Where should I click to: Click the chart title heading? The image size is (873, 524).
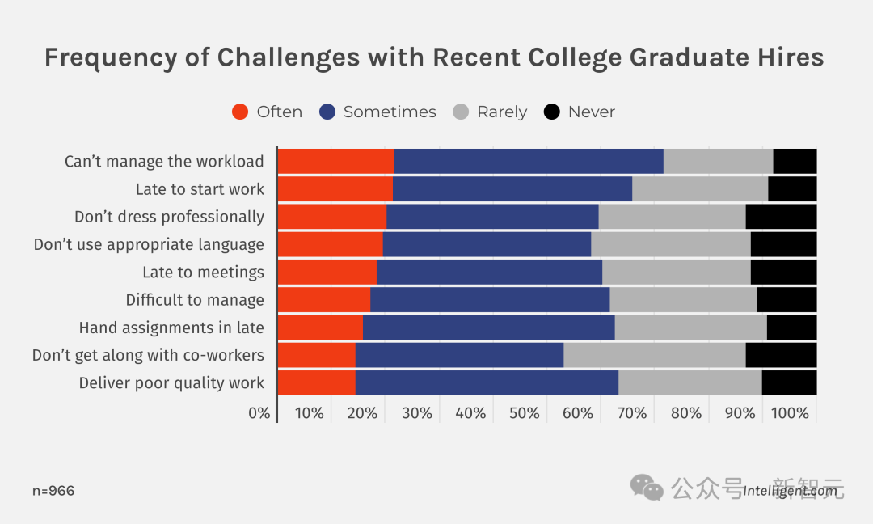tap(434, 58)
